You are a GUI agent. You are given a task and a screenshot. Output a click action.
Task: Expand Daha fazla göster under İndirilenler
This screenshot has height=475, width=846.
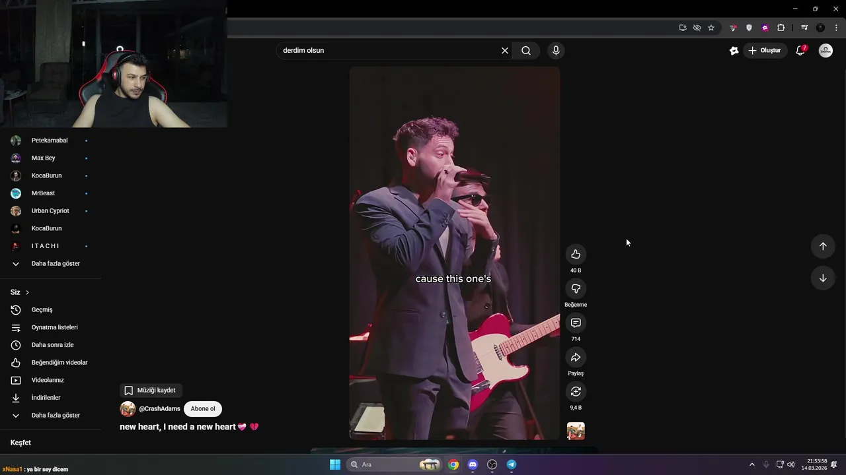(x=50, y=416)
